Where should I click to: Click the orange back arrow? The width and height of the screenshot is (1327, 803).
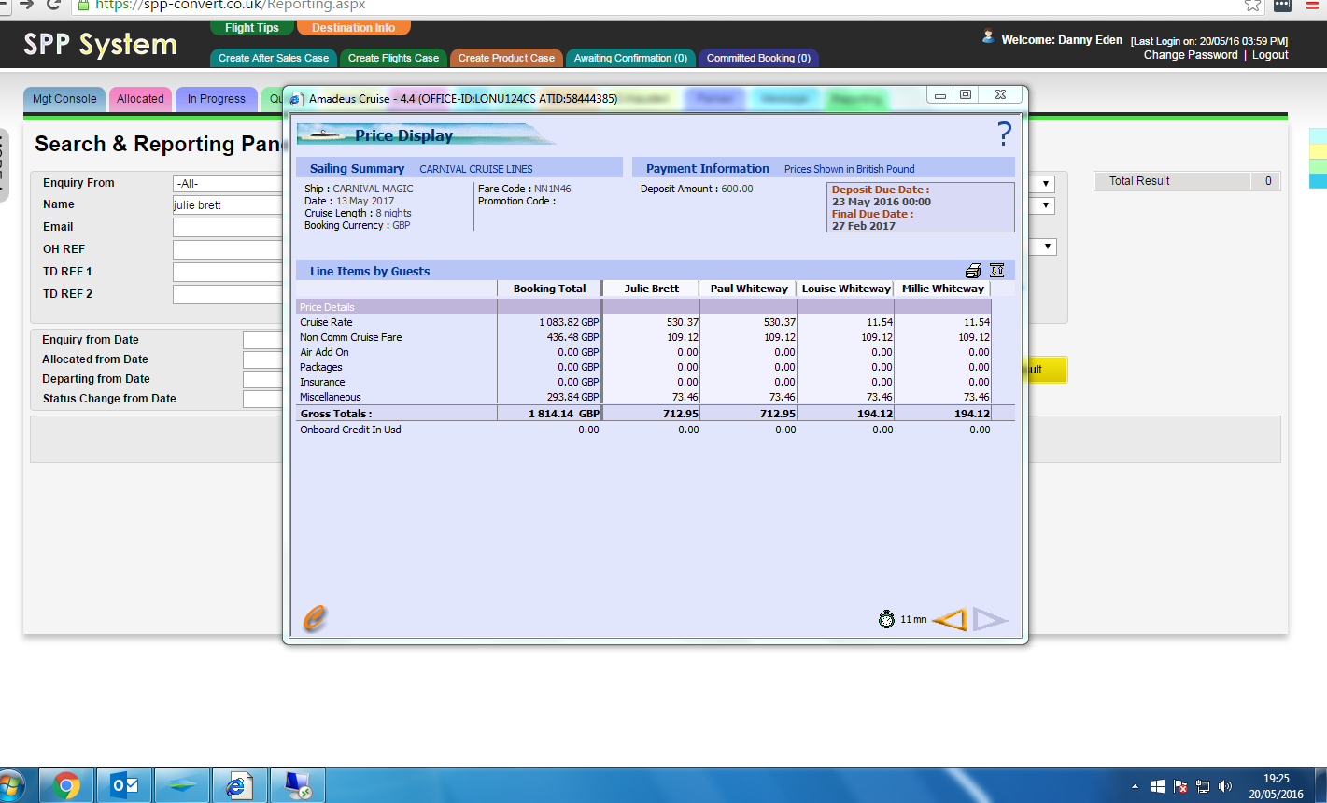950,619
